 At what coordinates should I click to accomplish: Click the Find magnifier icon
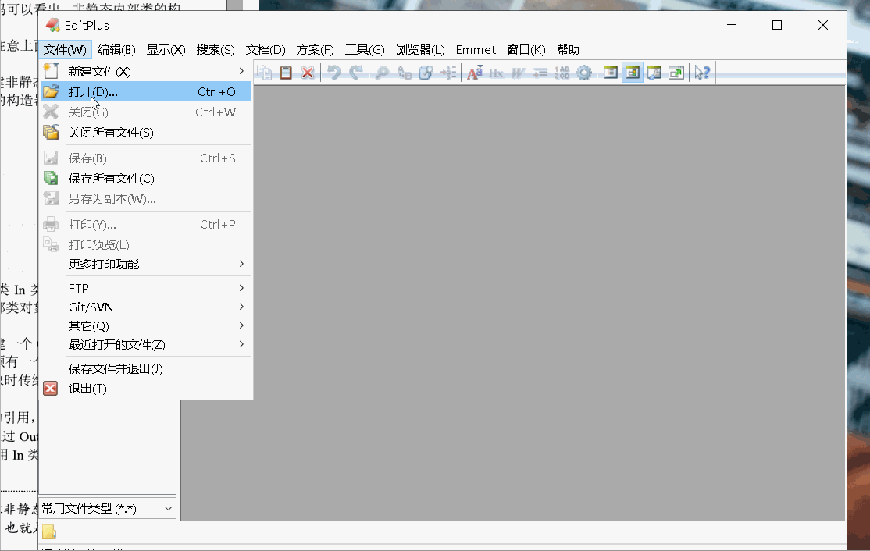click(x=383, y=73)
